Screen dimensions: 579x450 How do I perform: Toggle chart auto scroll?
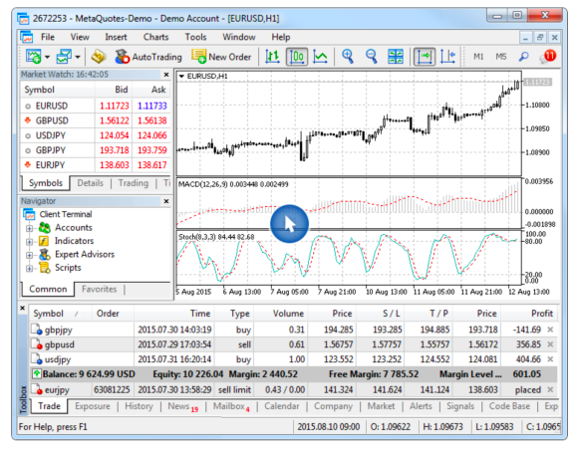click(425, 57)
